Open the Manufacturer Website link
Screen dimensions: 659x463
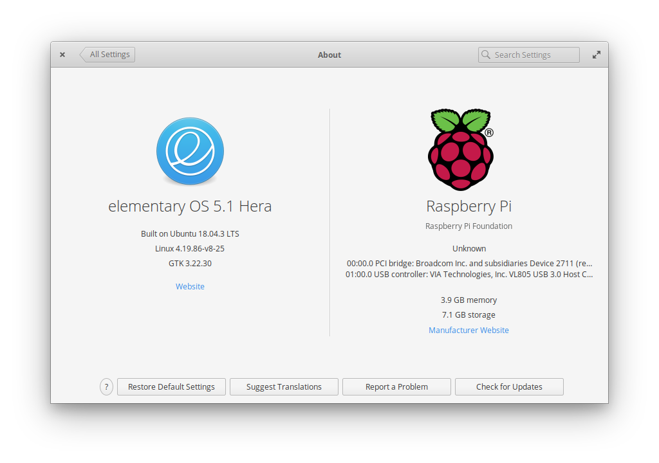(469, 330)
